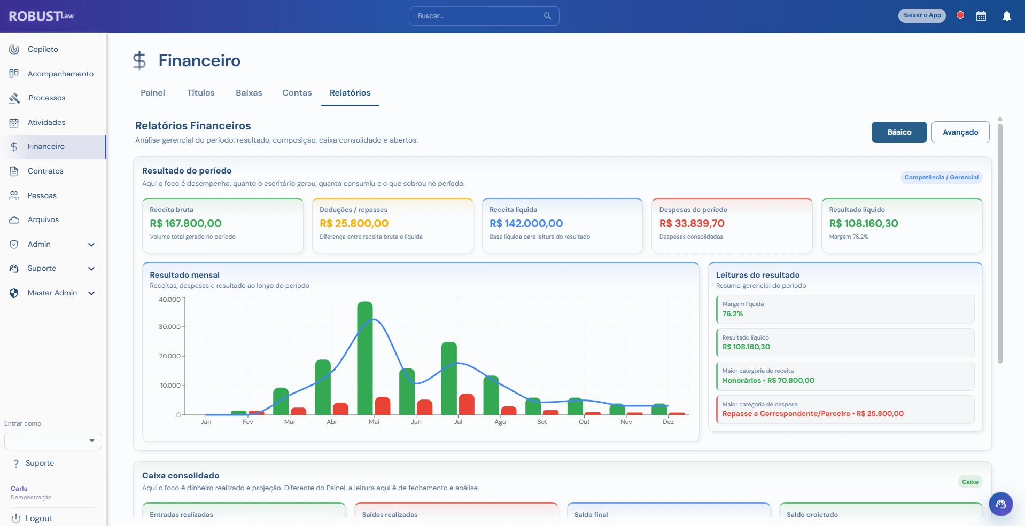The image size is (1025, 526).
Task: Click the green Abr bar in the chart
Action: [x=323, y=387]
